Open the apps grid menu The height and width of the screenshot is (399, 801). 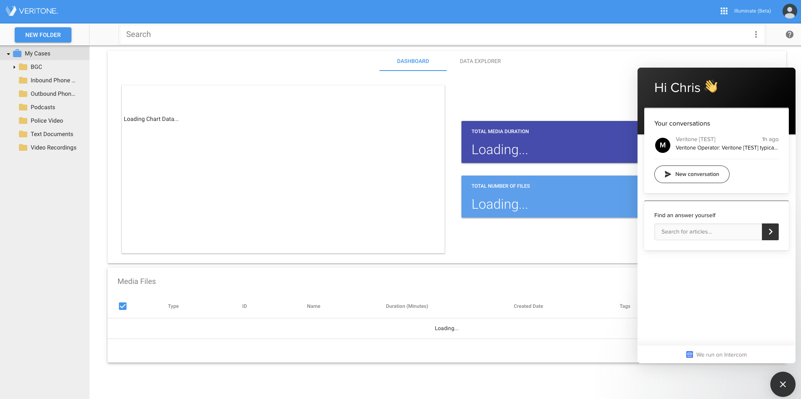pyautogui.click(x=724, y=10)
